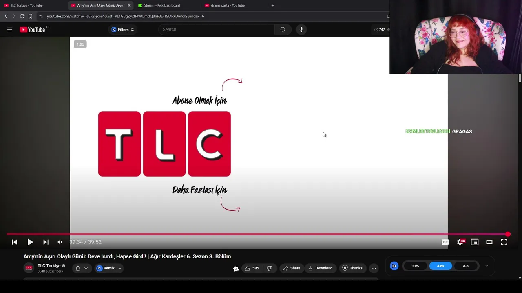Send Thanks to the creator
This screenshot has height=293, width=522.
pos(352,268)
